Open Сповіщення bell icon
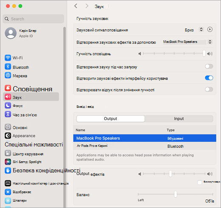Screen dimensions: 221x208 pyautogui.click(x=8, y=88)
